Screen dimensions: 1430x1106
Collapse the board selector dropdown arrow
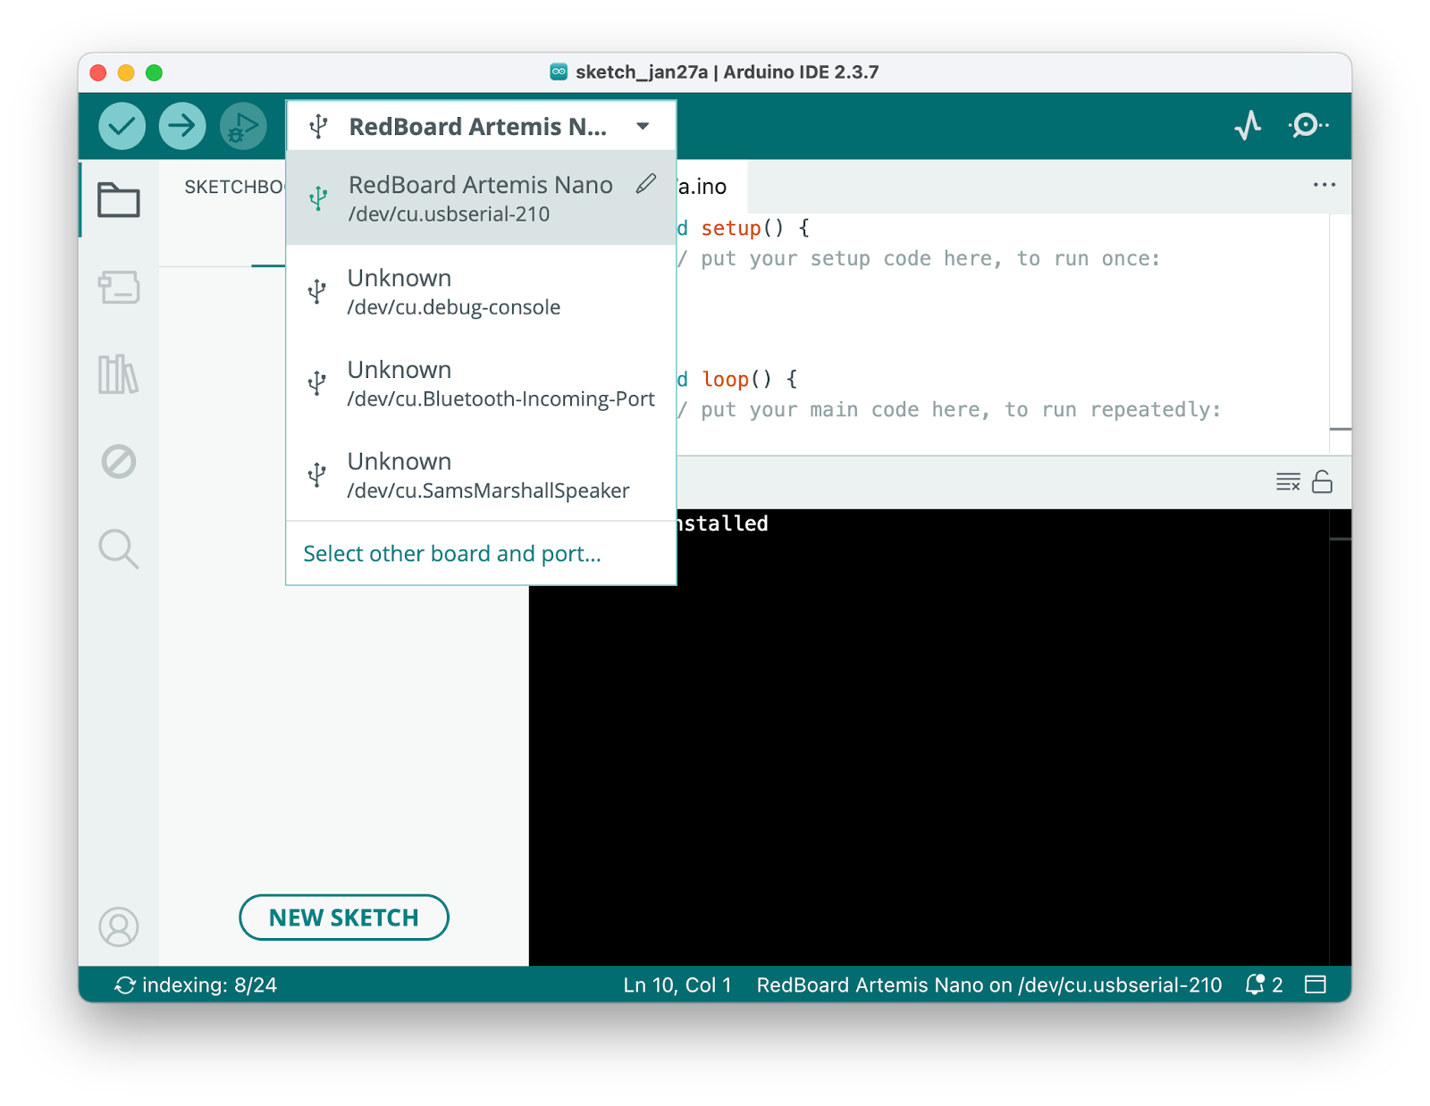pos(642,126)
